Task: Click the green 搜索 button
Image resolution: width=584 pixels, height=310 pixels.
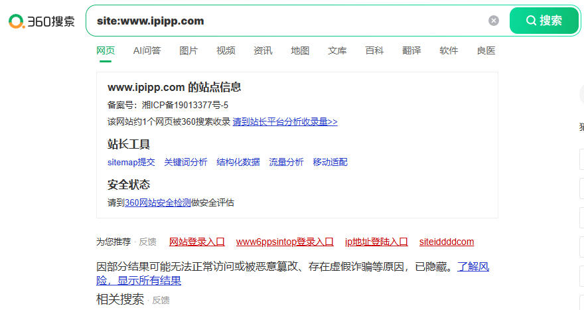Action: coord(544,21)
